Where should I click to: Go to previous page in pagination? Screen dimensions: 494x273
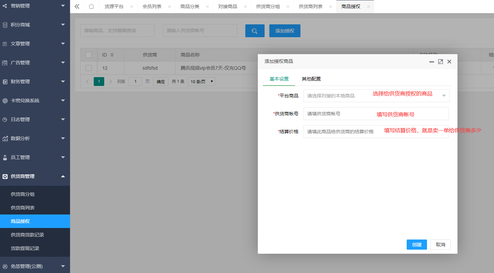pos(87,82)
